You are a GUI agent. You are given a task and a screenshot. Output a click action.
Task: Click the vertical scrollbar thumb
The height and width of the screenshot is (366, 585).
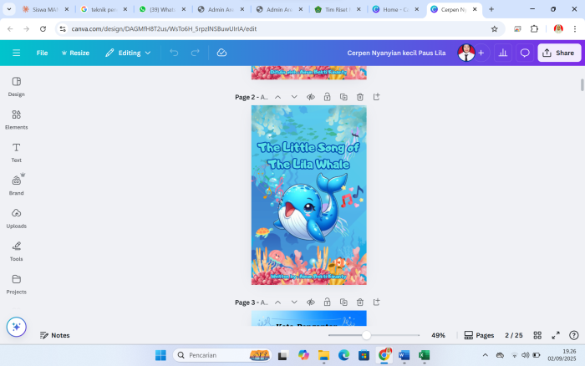coord(582,84)
